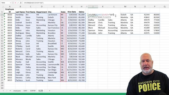This screenshot has height=95, width=169.
Task: Click the cell containing 'Ichikawa'
Action: pos(20,25)
